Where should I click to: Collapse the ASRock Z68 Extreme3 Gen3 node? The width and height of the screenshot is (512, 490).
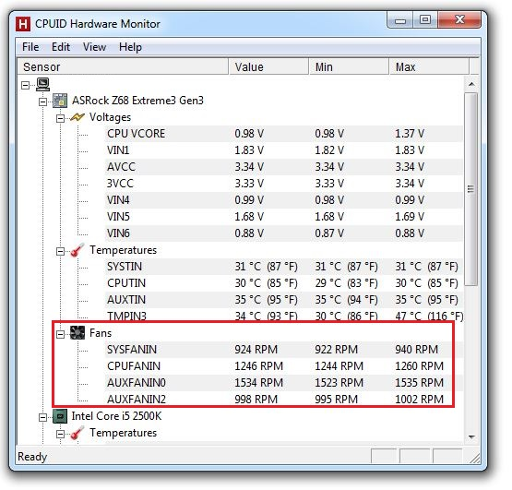click(x=42, y=102)
